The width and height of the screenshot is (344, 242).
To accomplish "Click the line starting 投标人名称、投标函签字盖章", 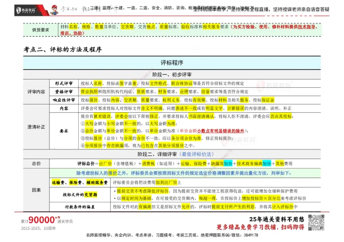I will 163,83.
